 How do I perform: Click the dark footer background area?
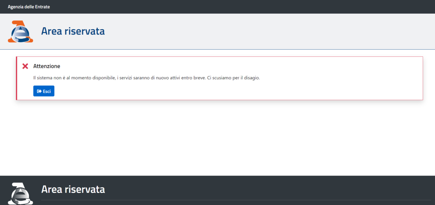click(290, 186)
